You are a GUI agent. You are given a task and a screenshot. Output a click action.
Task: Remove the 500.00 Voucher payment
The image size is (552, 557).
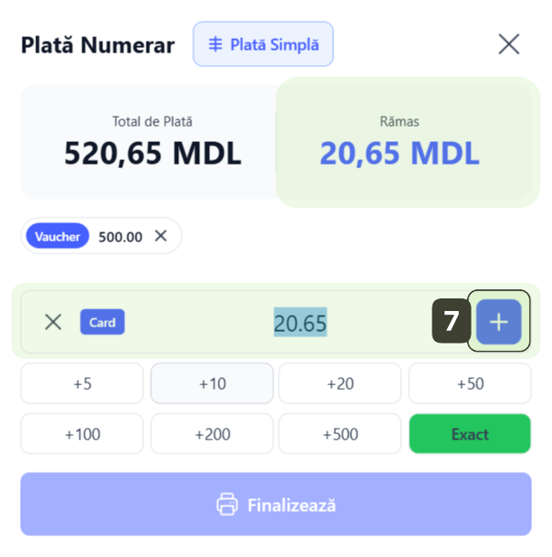click(x=161, y=236)
